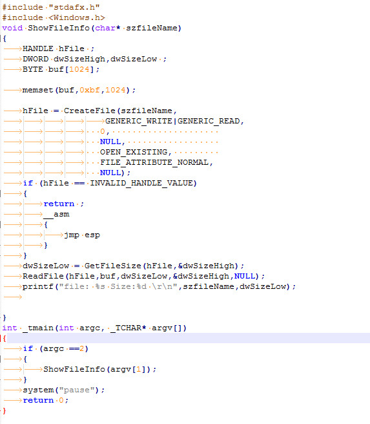Image resolution: width=370 pixels, height=424 pixels.
Task: Click the #include "stdafx.h" line
Action: (x=51, y=7)
